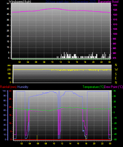Click barometer axis value 995

pyautogui.click(x=114, y=39)
